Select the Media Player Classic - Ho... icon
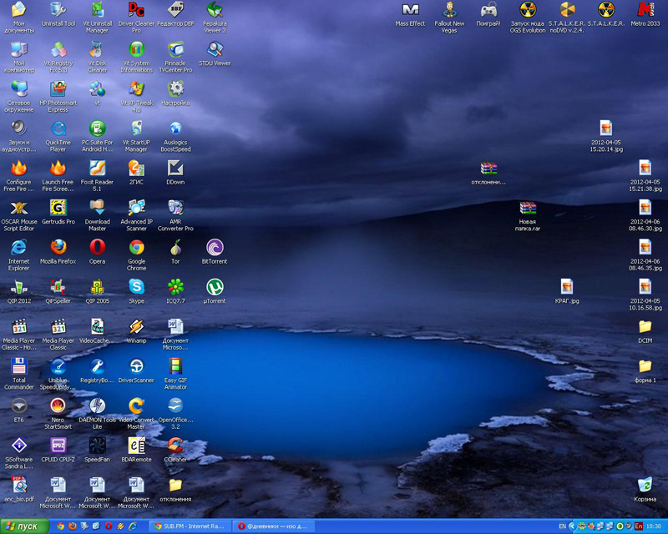Screen dimensions: 668x534 tap(19, 334)
